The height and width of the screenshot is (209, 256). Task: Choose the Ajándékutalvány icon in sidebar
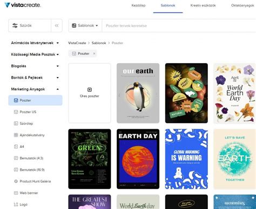16,135
